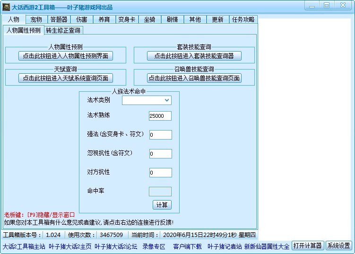Screen dimensions: 355x254
Task: Maximize the toolbox window
Action: pos(327,5)
